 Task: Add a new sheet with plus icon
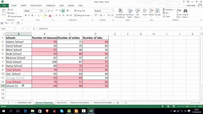coord(118,103)
